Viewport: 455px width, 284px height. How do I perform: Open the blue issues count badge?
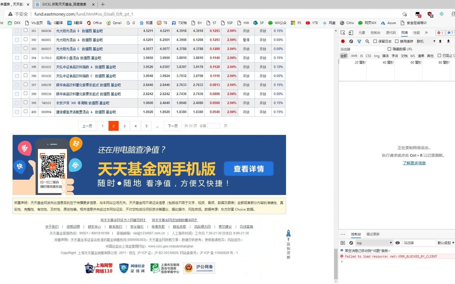click(450, 33)
